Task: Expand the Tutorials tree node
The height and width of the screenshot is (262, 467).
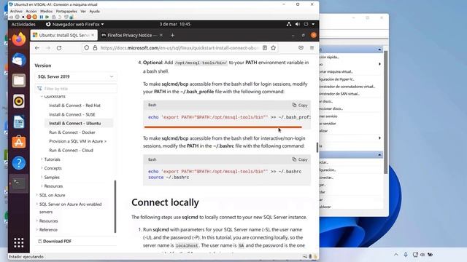Action: point(52,159)
